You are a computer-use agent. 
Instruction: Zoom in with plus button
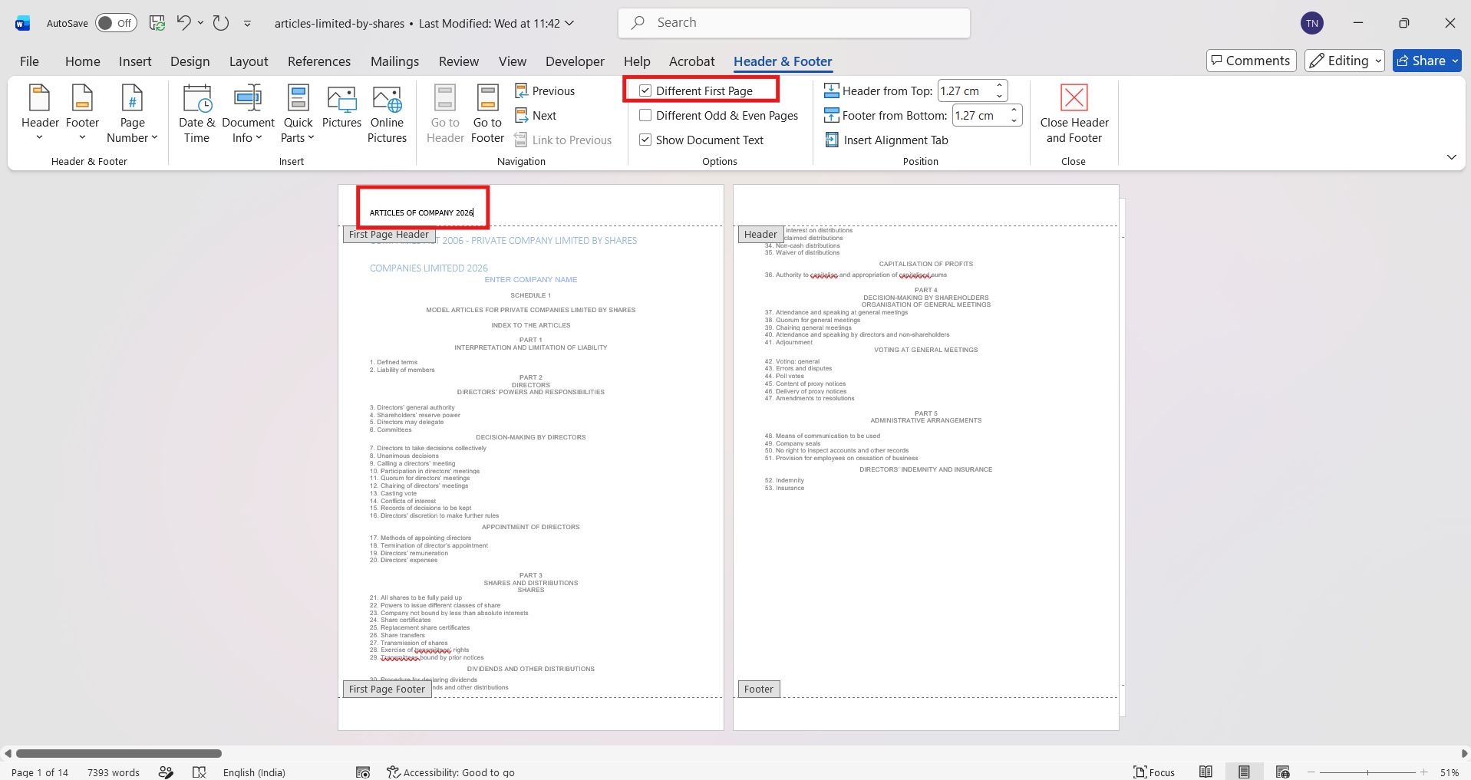click(1424, 772)
